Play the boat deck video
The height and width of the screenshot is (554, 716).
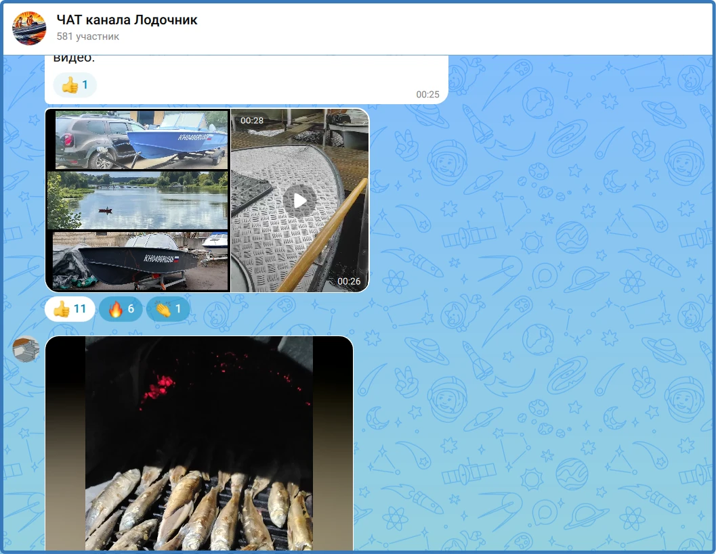pos(299,201)
